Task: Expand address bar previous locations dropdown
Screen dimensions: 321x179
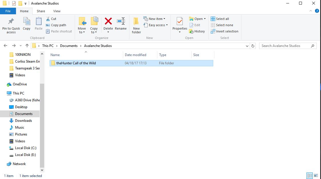Action: 247,46
